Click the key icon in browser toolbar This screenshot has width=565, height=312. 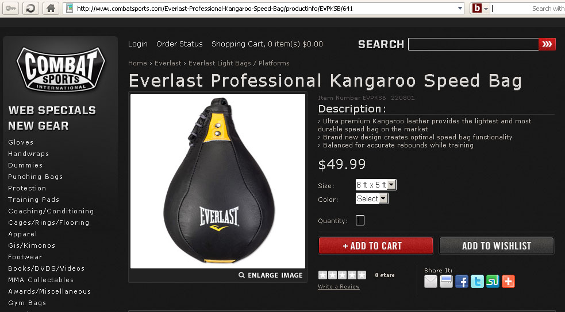click(x=10, y=8)
